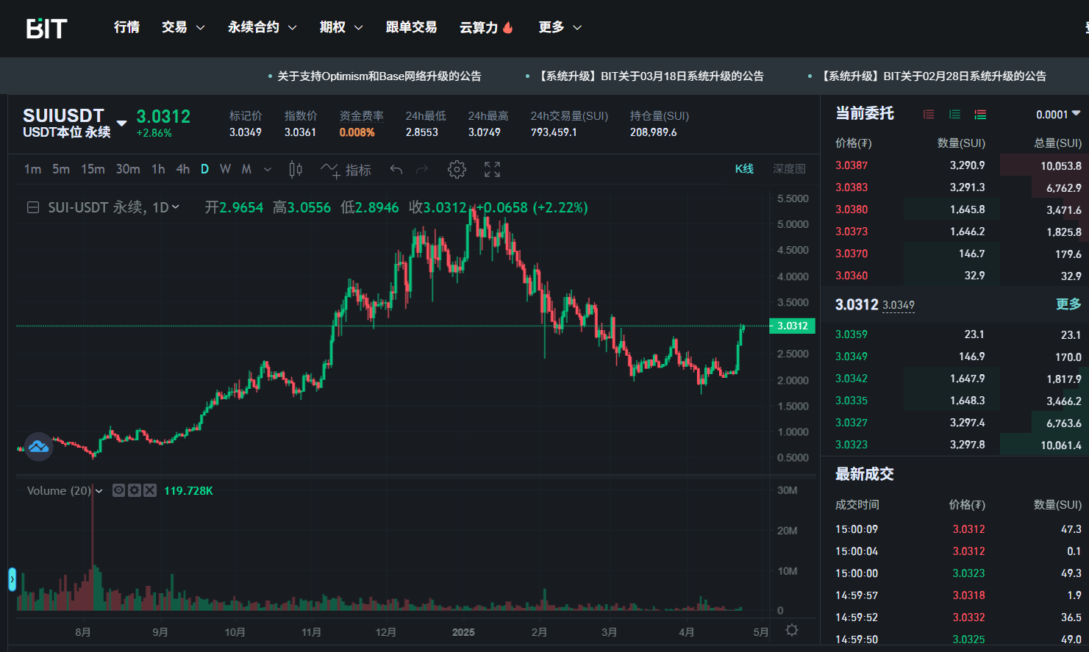Undo the last chart action
The height and width of the screenshot is (652, 1089).
(x=396, y=170)
